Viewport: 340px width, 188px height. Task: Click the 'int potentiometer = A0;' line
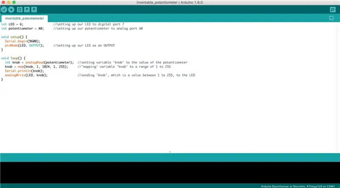[x=23, y=28]
